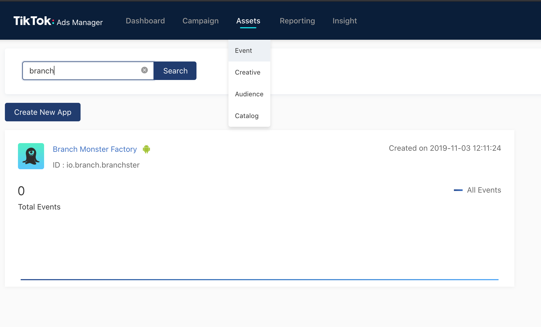Click the Total Events count
Image resolution: width=541 pixels, height=327 pixels.
(21, 191)
